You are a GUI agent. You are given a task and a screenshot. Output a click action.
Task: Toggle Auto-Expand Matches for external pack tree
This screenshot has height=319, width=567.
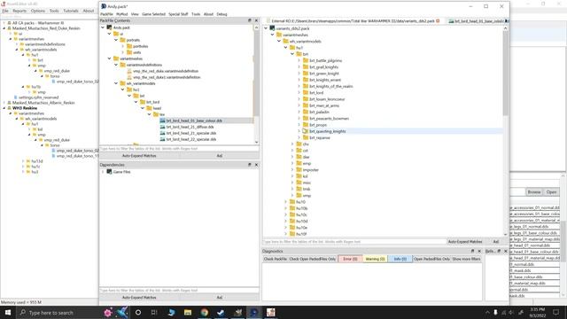point(465,242)
